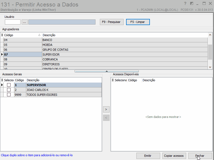Click the Selecionar header in Acessos Gerais
The height and width of the screenshot is (160, 214).
[9, 80]
